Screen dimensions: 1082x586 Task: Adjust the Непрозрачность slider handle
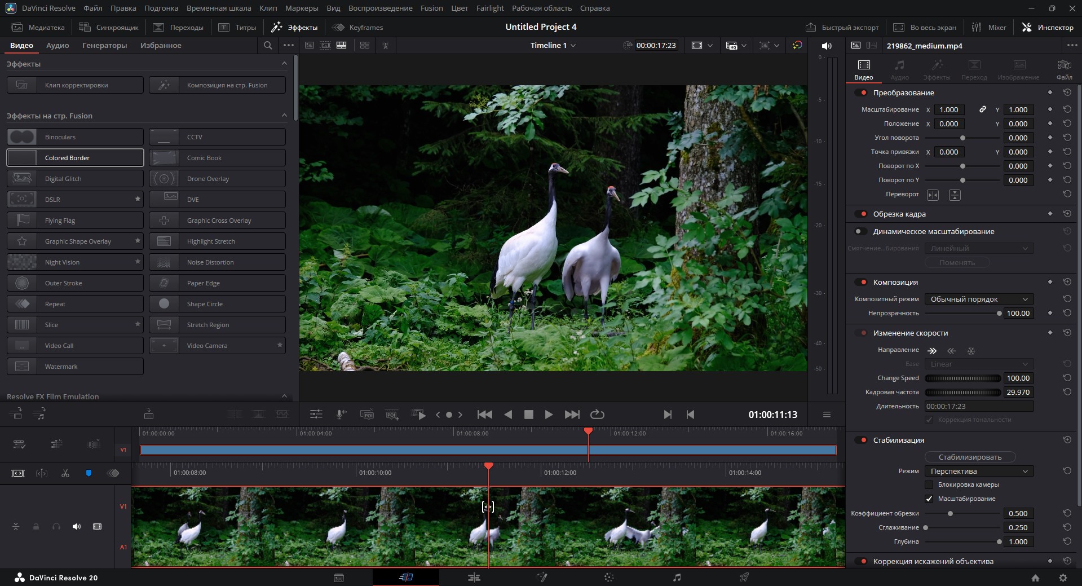tap(999, 313)
